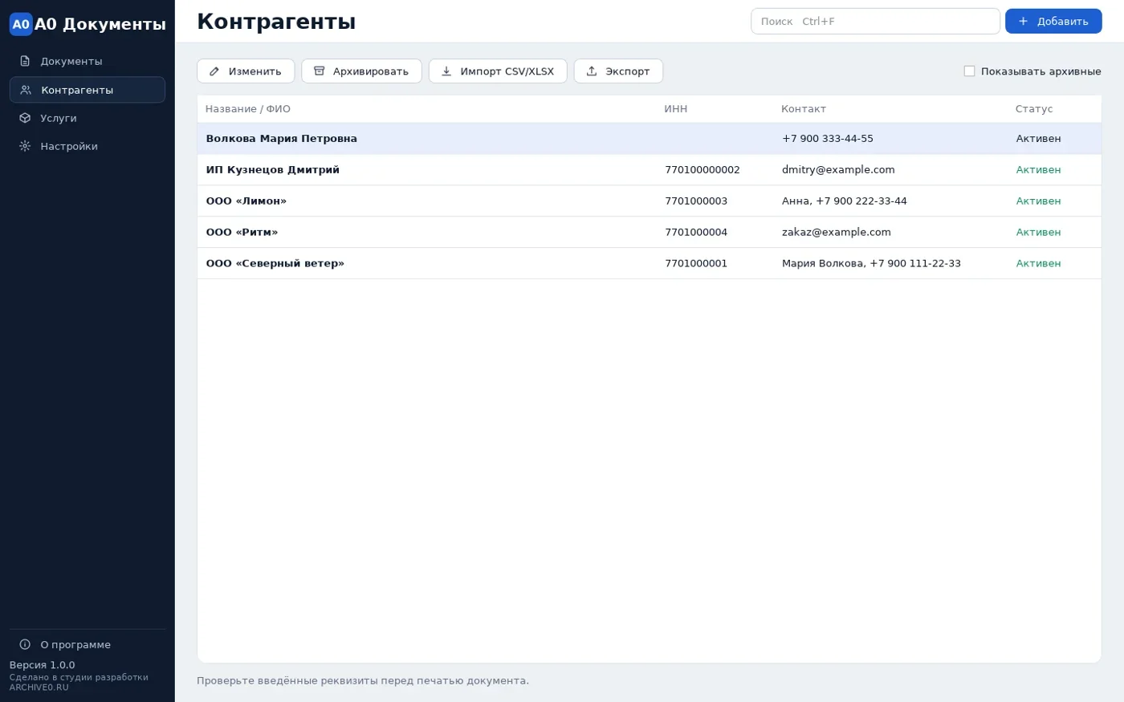Click the contact Анна, +7 900 222-33-44
Viewport: 1124px width, 702px height.
(845, 201)
